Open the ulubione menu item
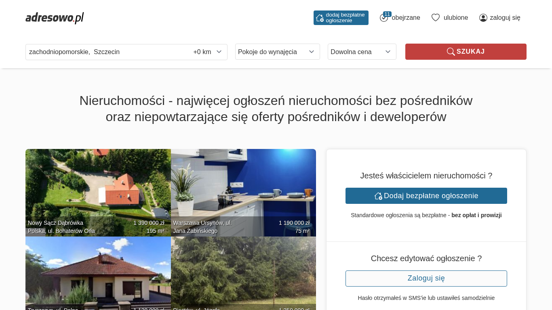The width and height of the screenshot is (552, 310). pyautogui.click(x=450, y=18)
